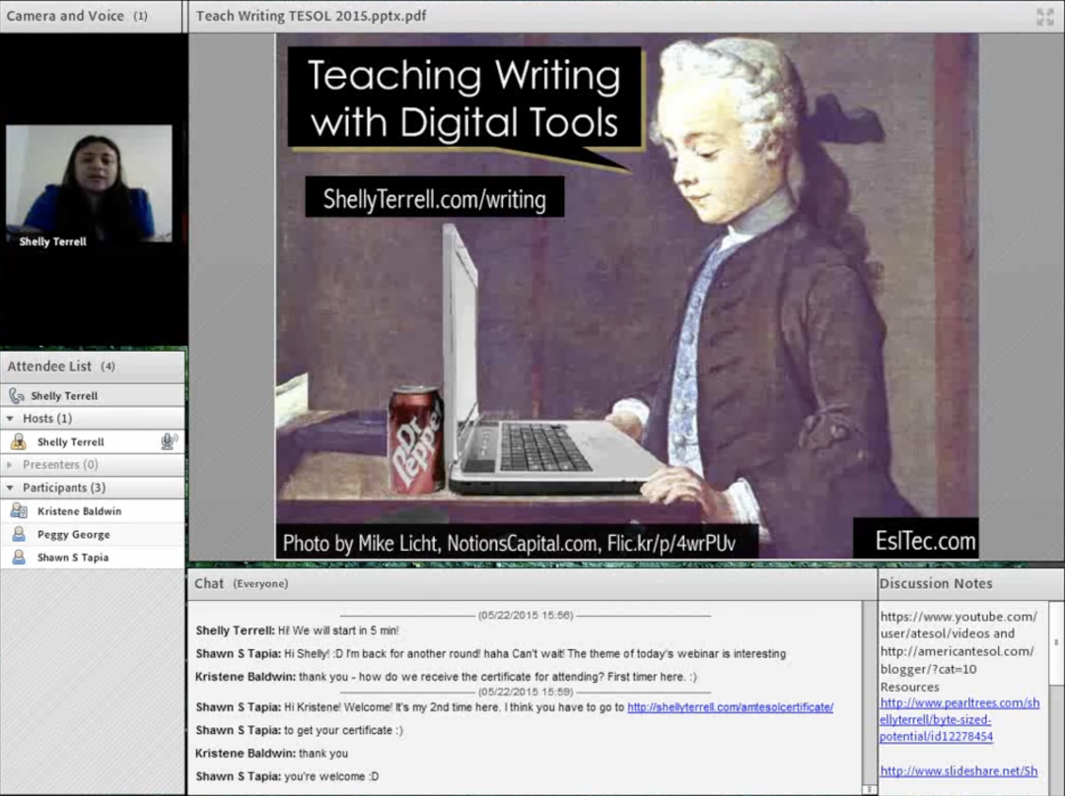1065x796 pixels.
Task: Click the chat scrollbar bottom arrow
Action: point(870,790)
